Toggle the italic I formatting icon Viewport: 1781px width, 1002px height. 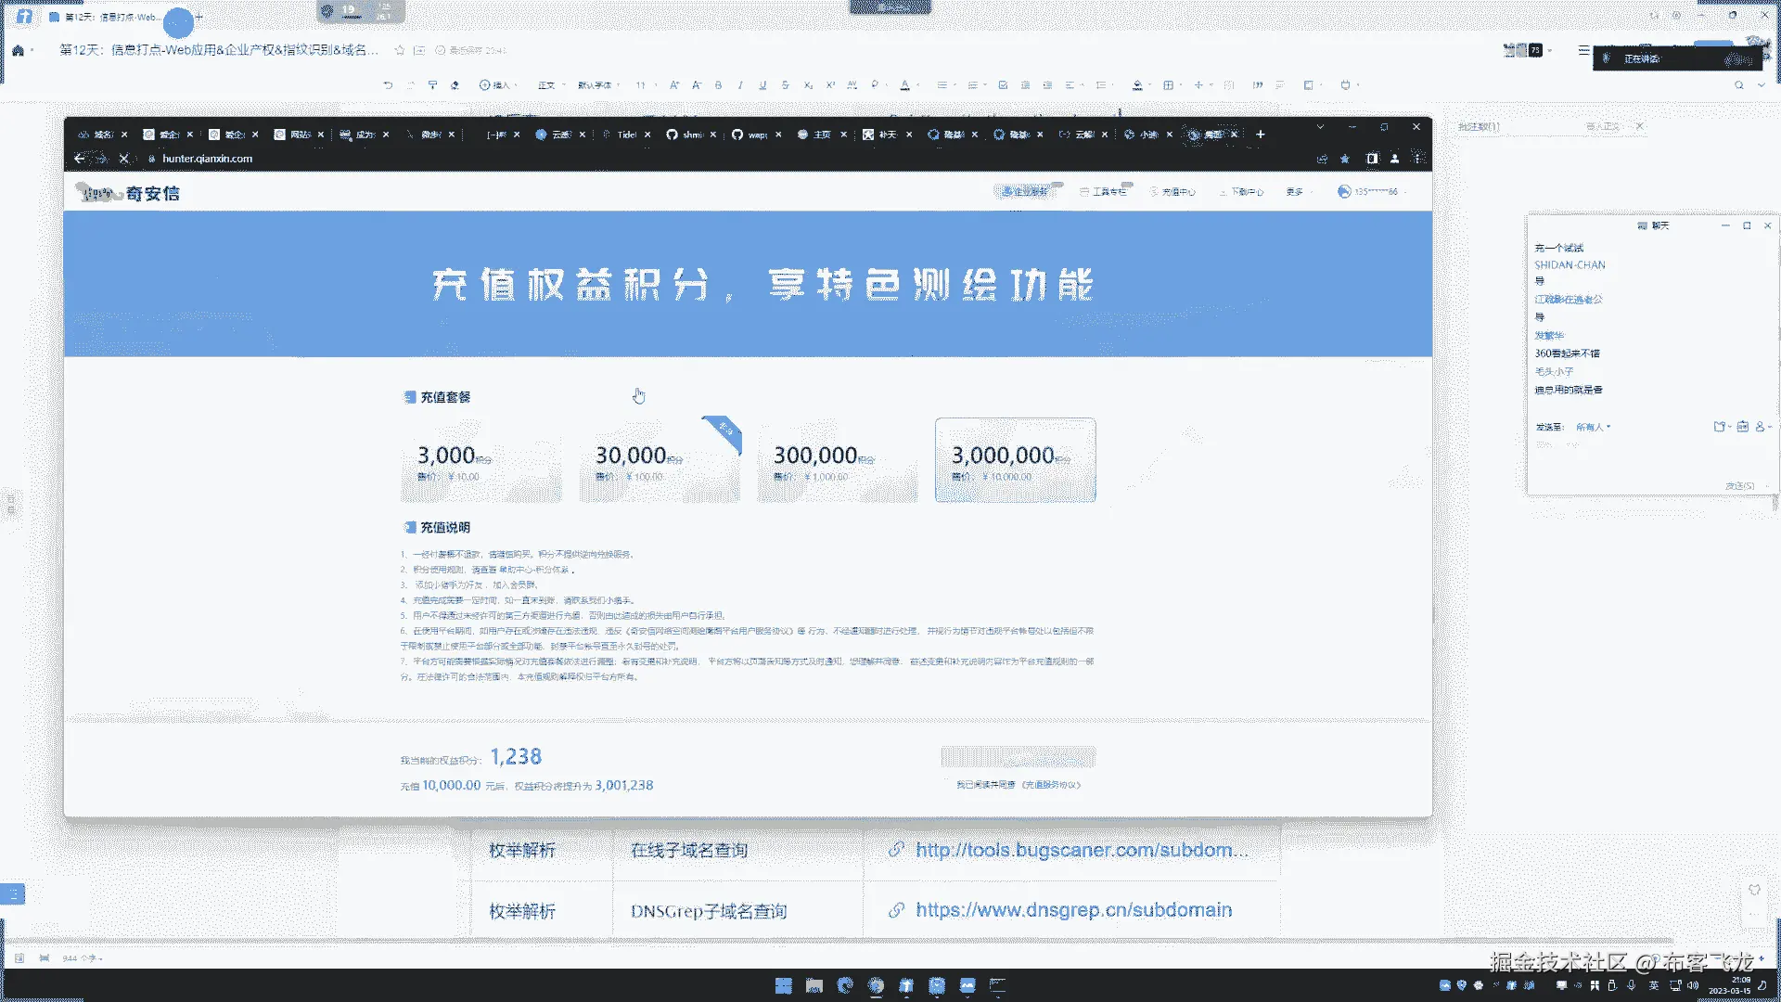[x=740, y=85]
